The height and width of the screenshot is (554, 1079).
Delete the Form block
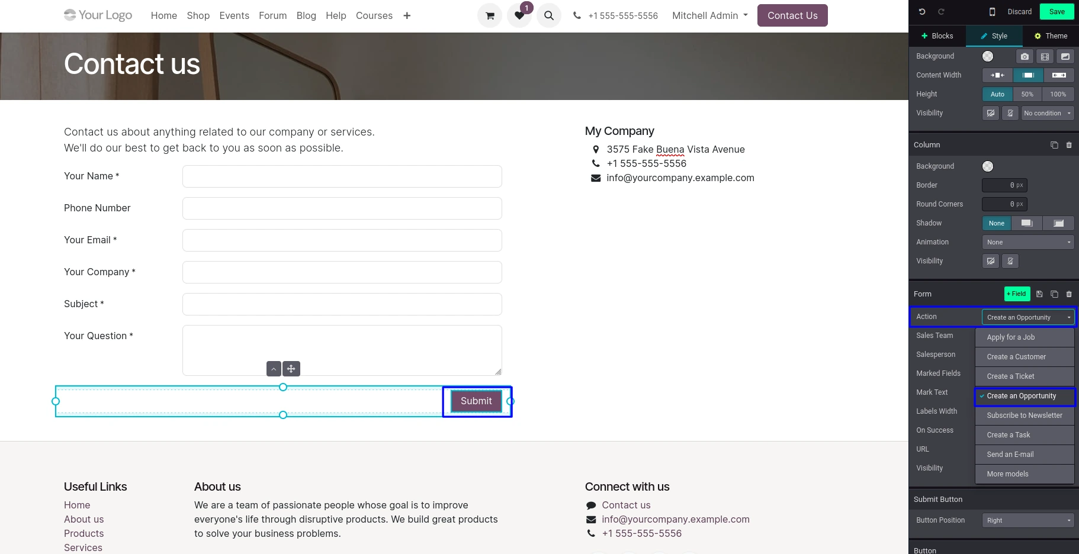coord(1069,294)
